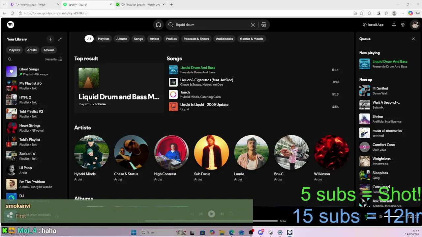The image size is (422, 237).
Task: Select Playlists search filter
Action: (x=104, y=39)
